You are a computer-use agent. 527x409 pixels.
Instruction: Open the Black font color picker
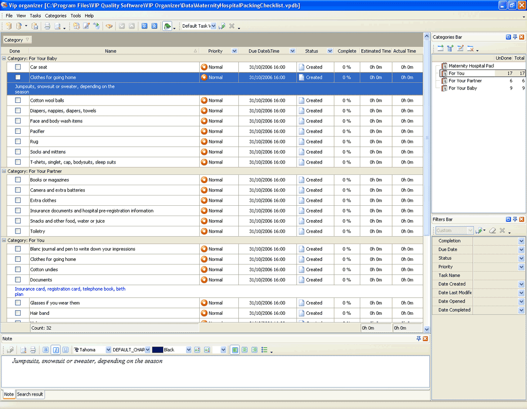(x=189, y=350)
